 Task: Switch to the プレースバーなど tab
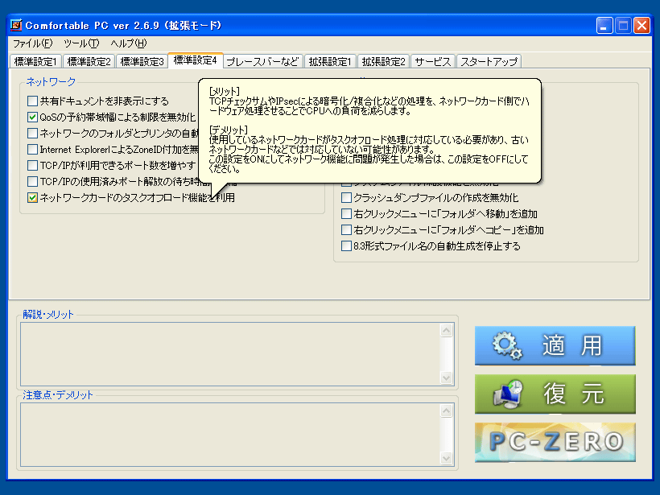262,61
